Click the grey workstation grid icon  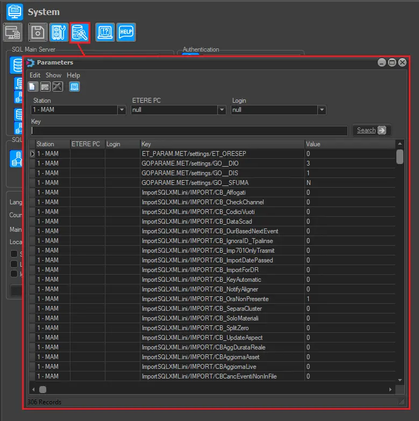[x=13, y=32]
